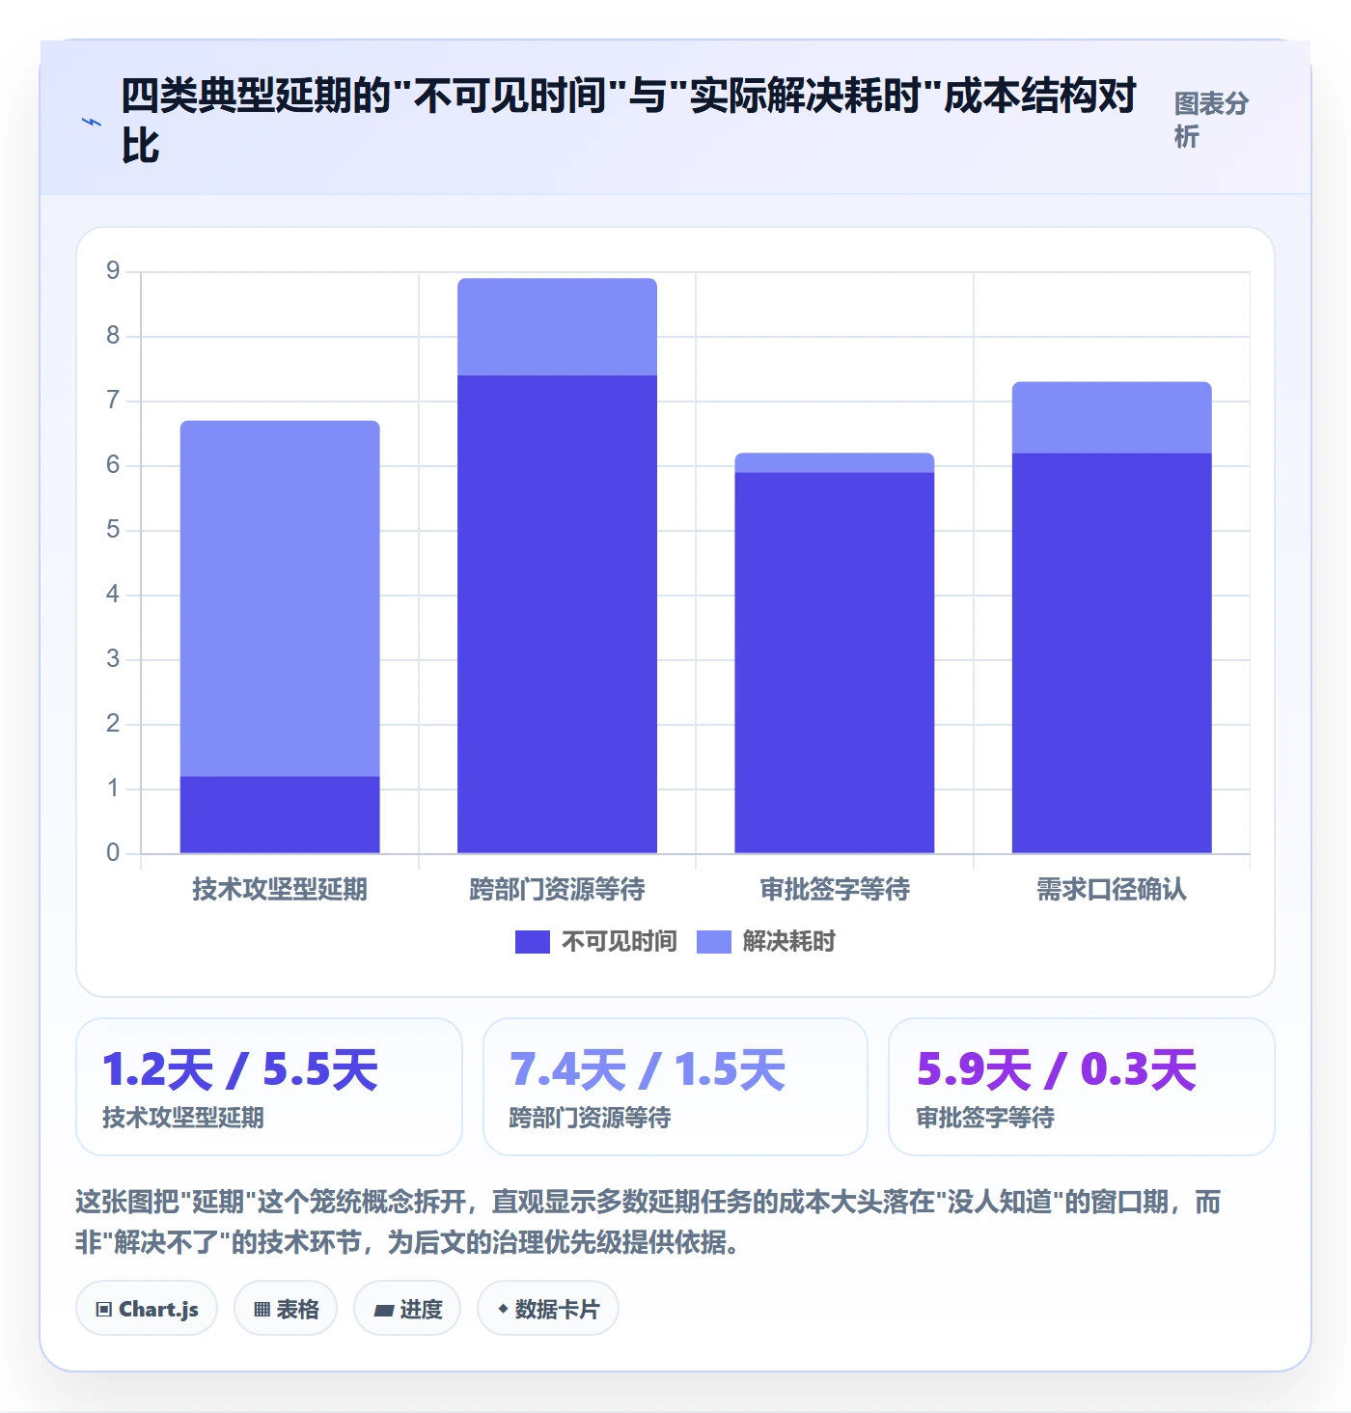This screenshot has height=1413, width=1351.
Task: Toggle the 不可见时间 legend item
Action: tap(596, 941)
